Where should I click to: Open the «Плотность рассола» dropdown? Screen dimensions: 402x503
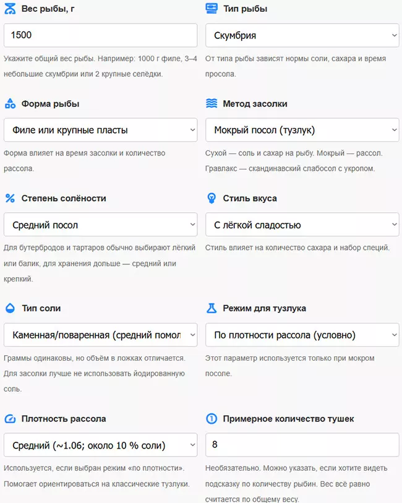coord(100,445)
